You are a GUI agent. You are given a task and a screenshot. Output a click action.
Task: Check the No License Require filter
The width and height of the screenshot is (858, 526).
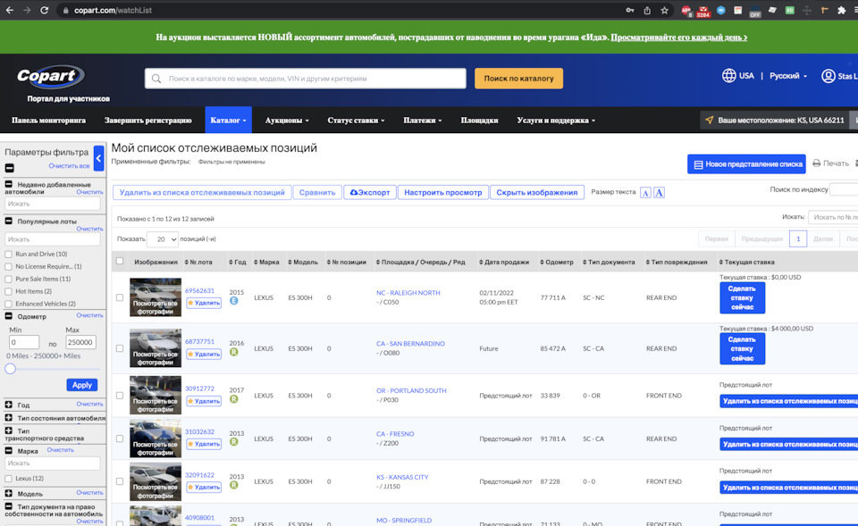8,267
